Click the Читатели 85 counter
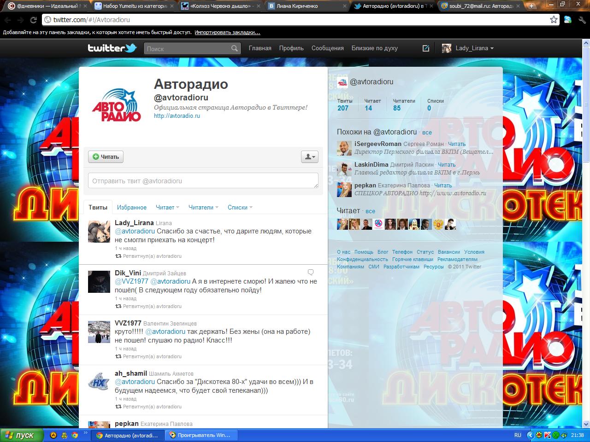 (404, 105)
